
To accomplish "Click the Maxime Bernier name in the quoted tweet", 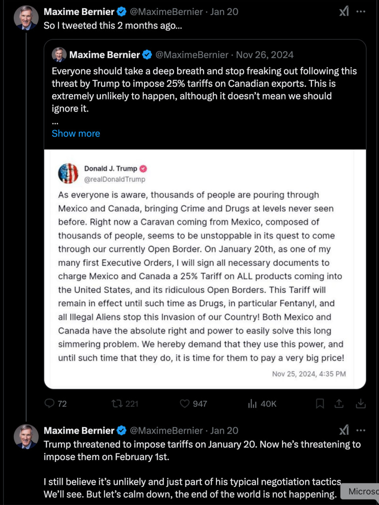I will [x=105, y=55].
